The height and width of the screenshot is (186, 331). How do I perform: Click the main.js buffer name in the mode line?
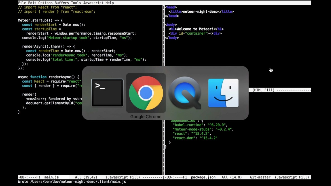51,177
